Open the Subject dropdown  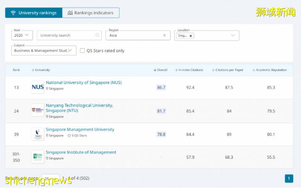[x=44, y=50]
